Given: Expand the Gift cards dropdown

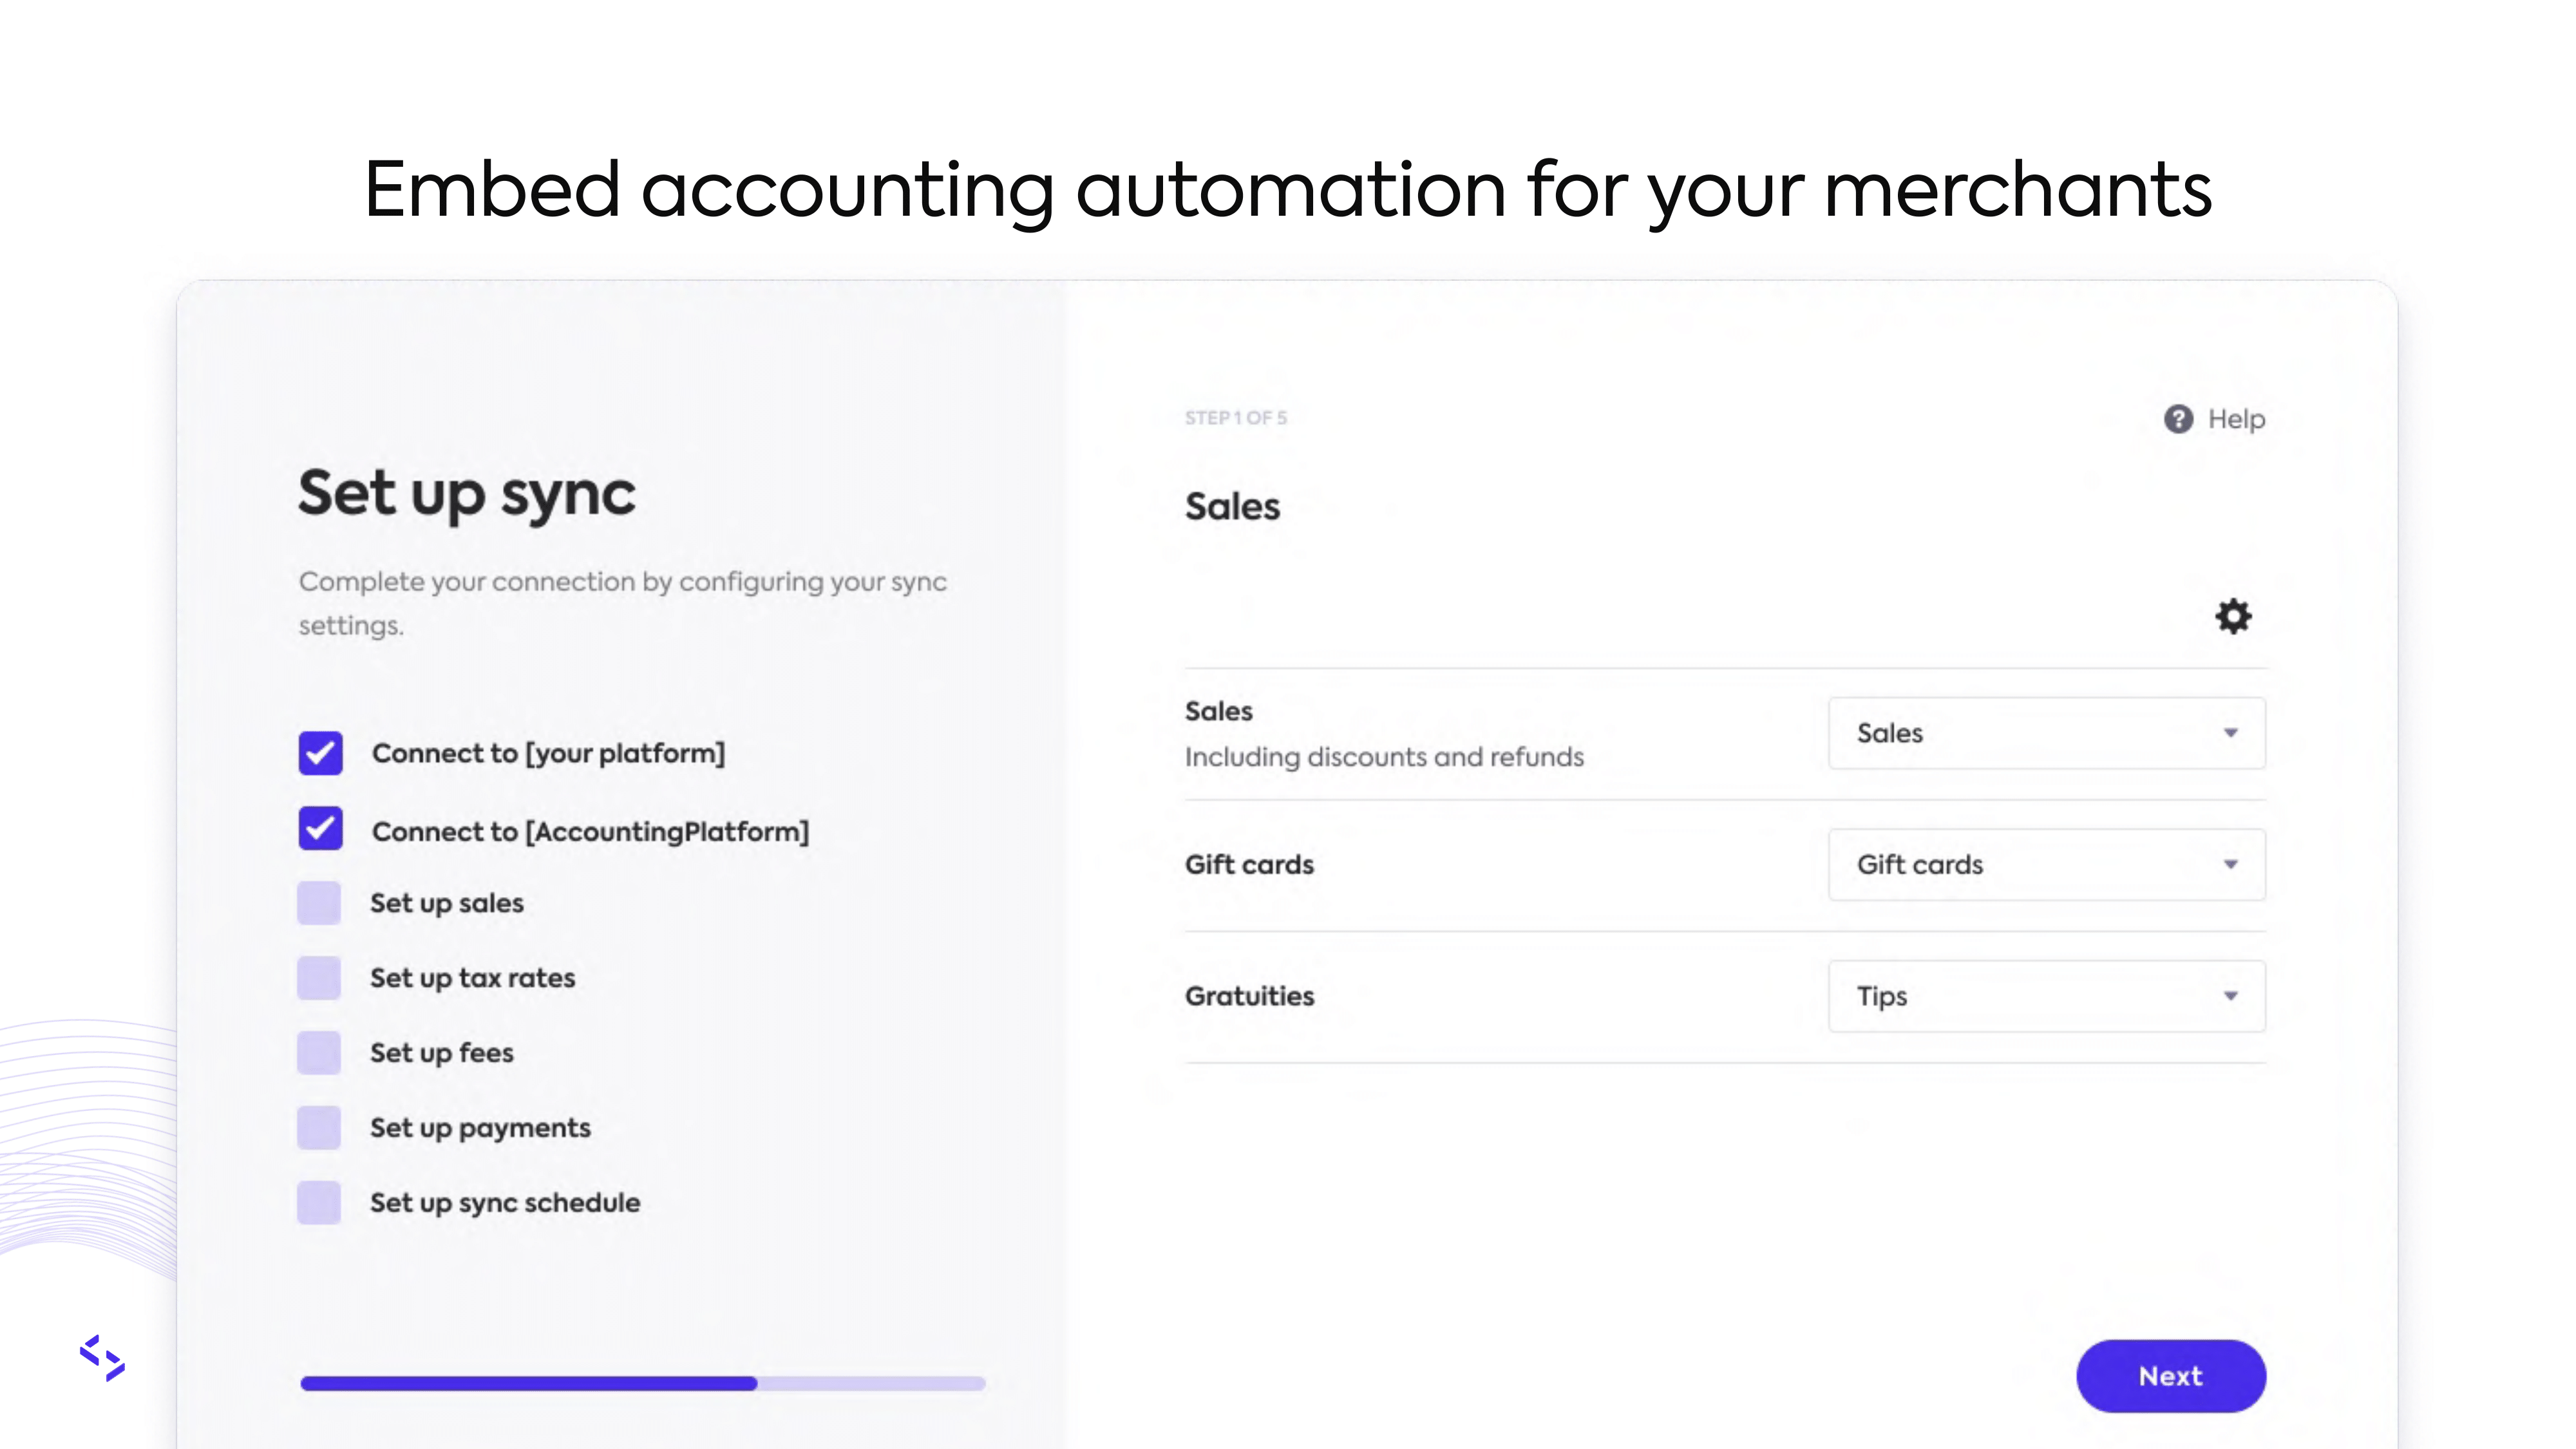Looking at the screenshot, I should (x=2046, y=865).
